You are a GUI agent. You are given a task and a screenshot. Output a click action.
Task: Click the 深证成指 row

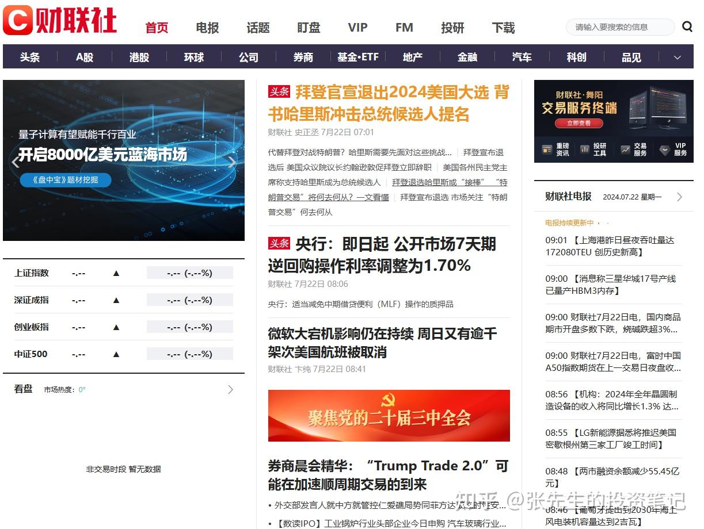(124, 300)
